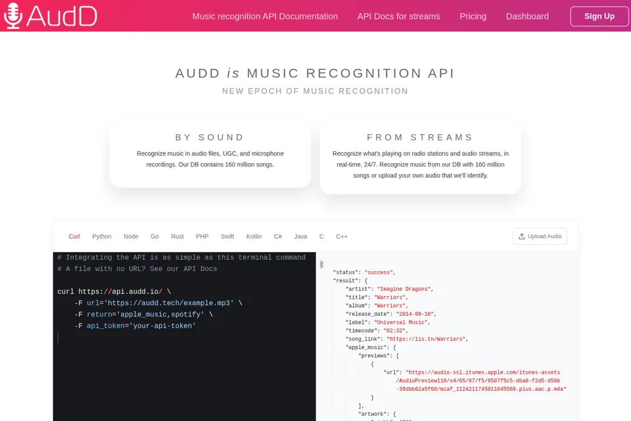Click the "title": "Warriors" JSON line
This screenshot has height=421, width=631.
[377, 297]
